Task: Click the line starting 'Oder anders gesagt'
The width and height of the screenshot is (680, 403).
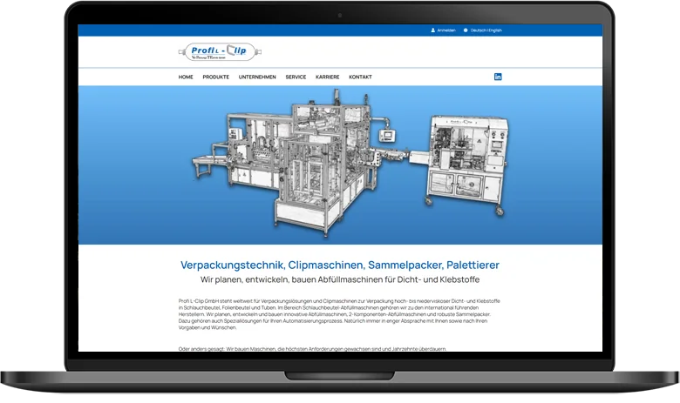Action: click(x=312, y=348)
